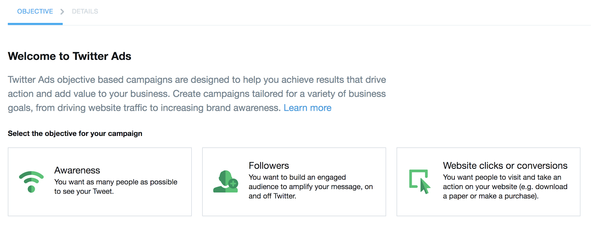Click the Website clicks or conversions heading
The width and height of the screenshot is (593, 236).
[x=505, y=165]
